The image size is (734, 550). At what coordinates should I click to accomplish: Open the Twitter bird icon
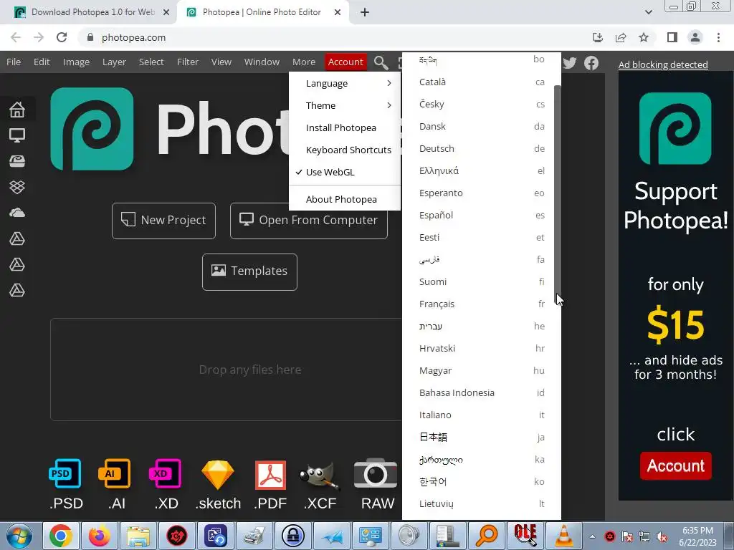pyautogui.click(x=569, y=63)
